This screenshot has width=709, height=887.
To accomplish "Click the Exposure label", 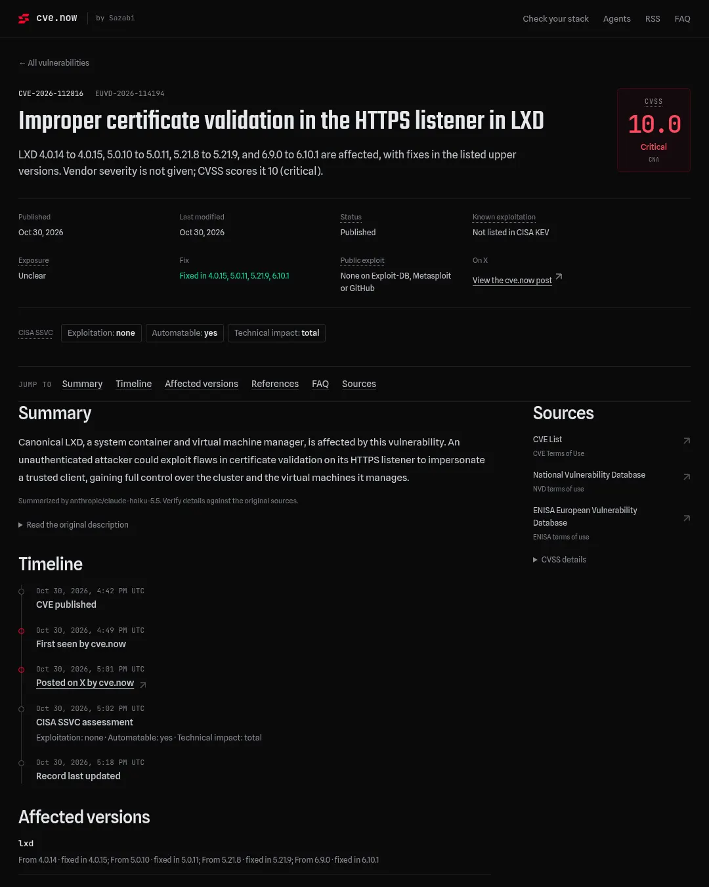I will tap(33, 261).
